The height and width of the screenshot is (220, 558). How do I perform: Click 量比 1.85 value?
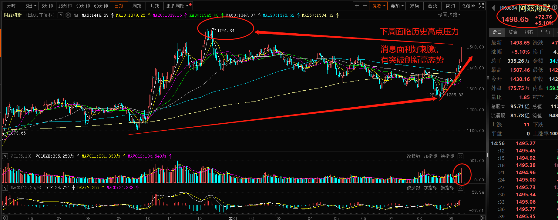524,97
